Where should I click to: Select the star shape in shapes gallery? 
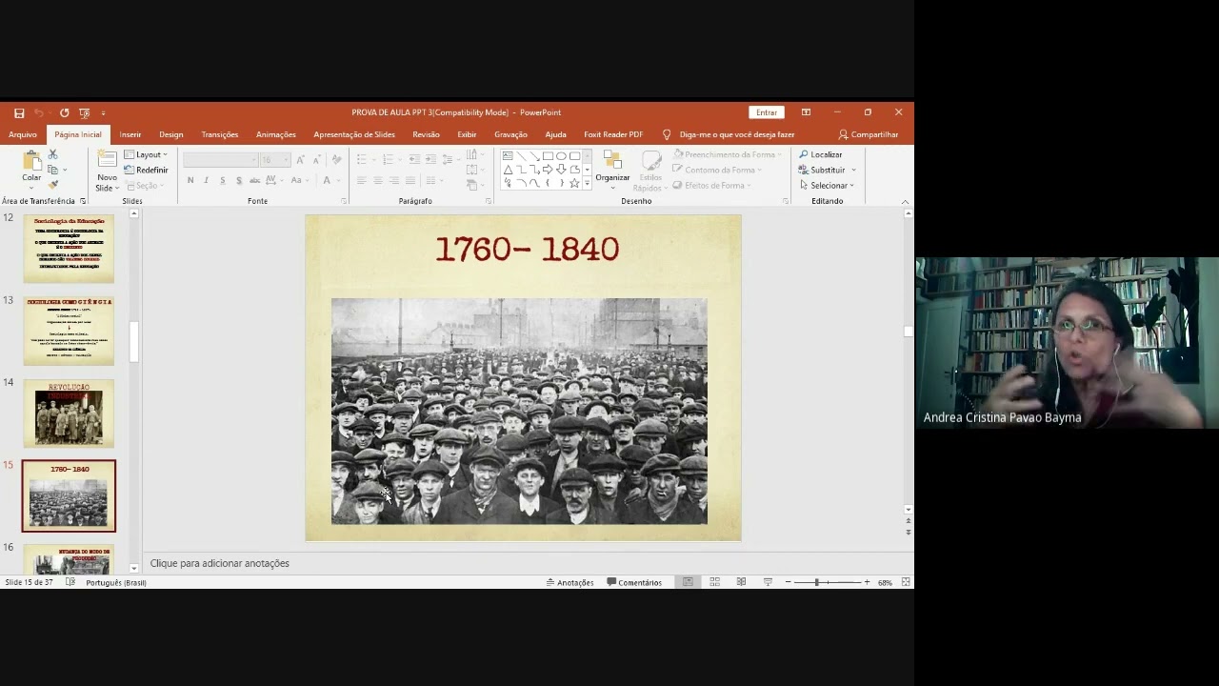[x=574, y=183]
